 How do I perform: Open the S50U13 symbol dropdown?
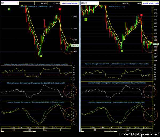(x=98, y=3)
